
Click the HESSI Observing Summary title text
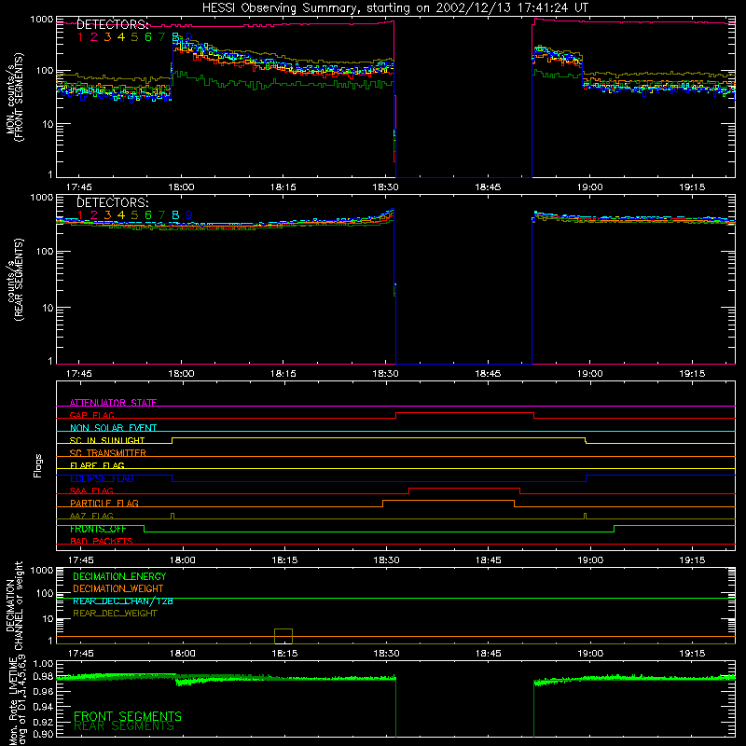395,8
